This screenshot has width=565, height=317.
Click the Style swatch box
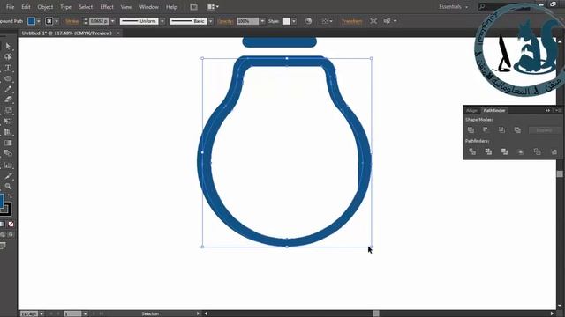[286, 21]
